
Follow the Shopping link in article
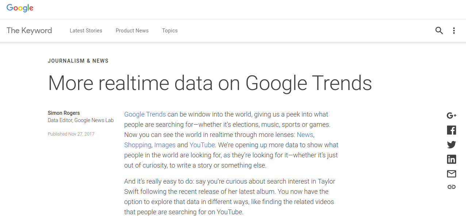(x=138, y=145)
